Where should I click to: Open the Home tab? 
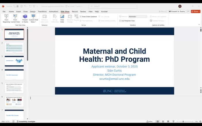click(x=11, y=11)
